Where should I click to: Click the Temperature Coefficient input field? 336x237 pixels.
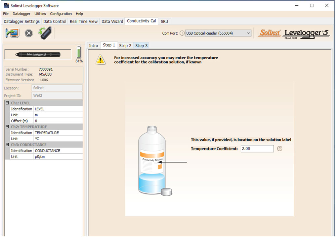click(257, 149)
